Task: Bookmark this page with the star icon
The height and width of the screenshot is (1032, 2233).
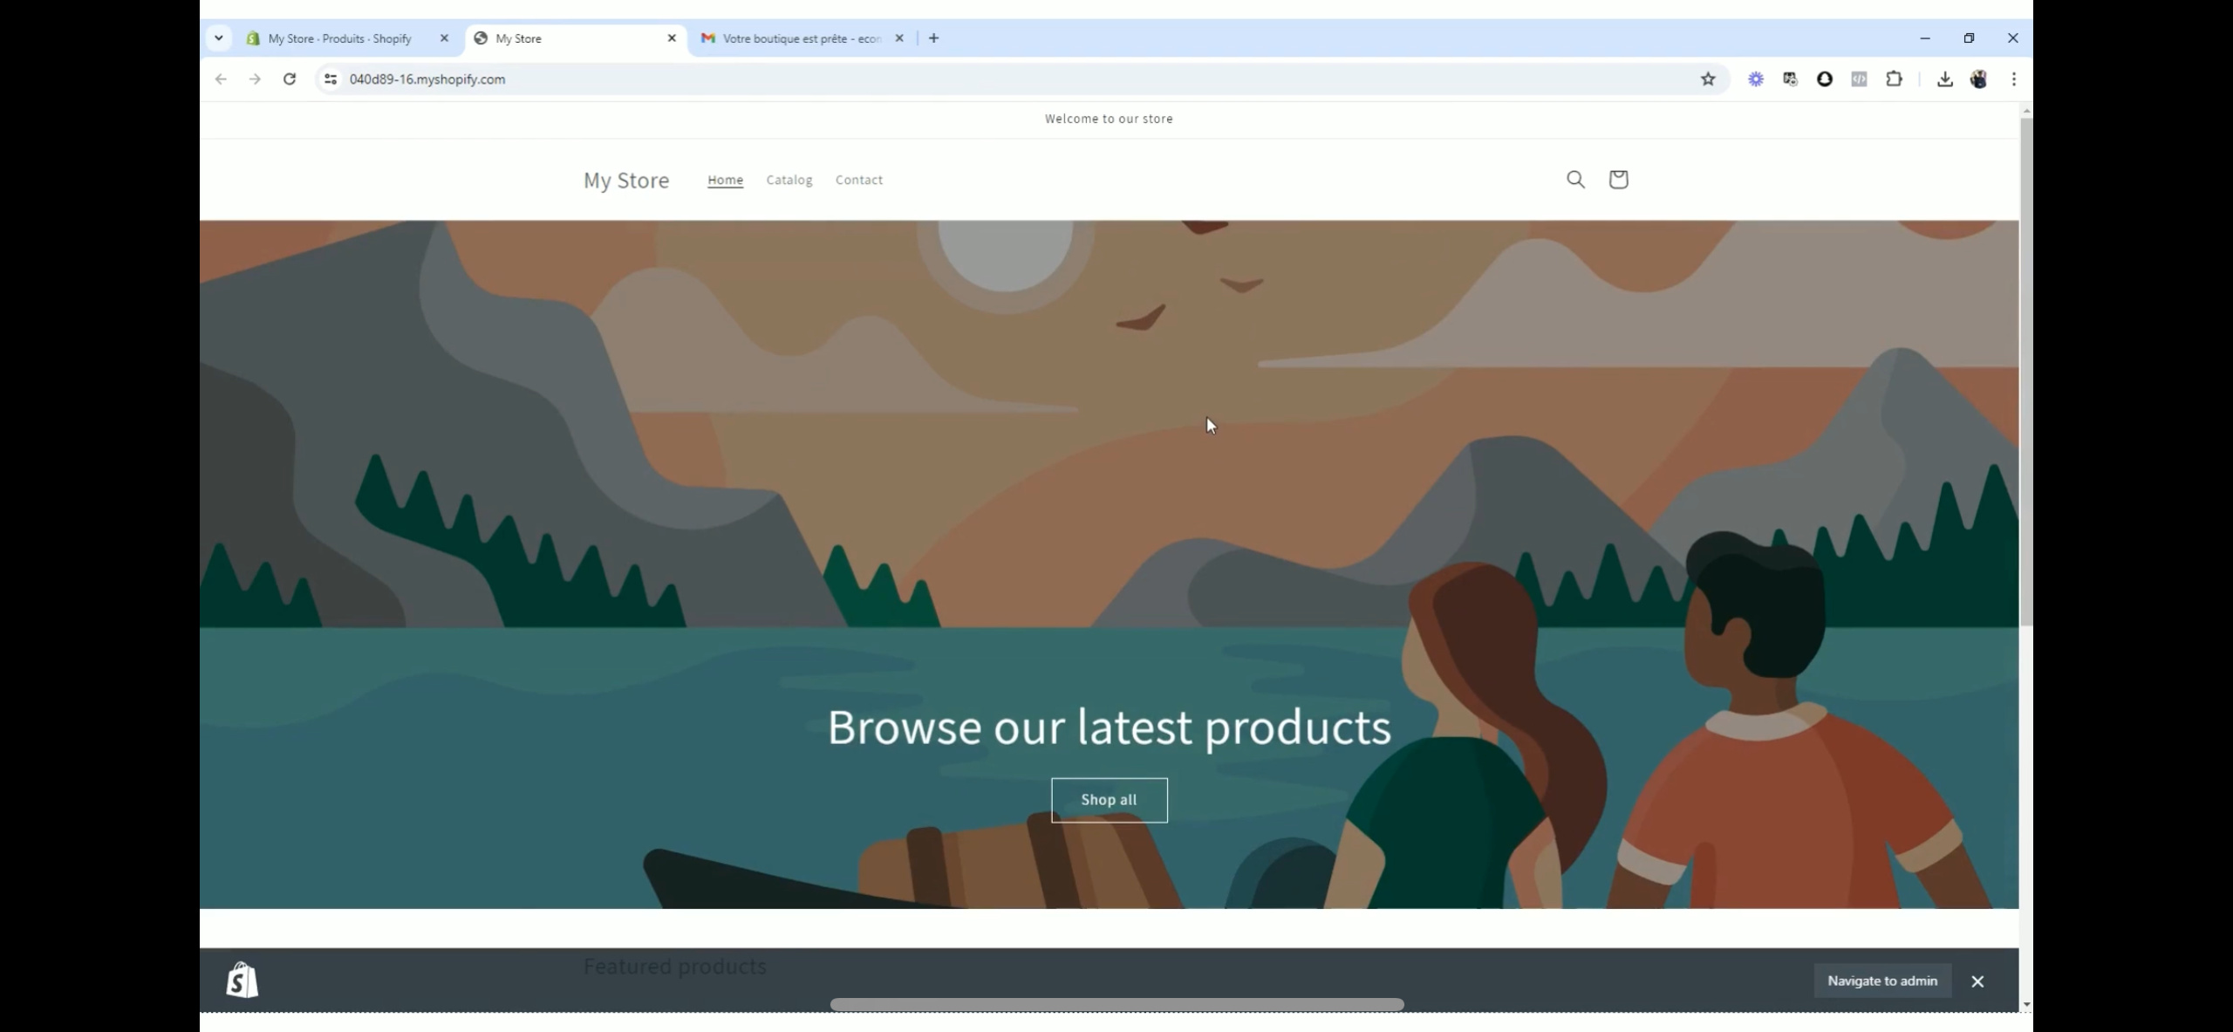Action: tap(1708, 79)
